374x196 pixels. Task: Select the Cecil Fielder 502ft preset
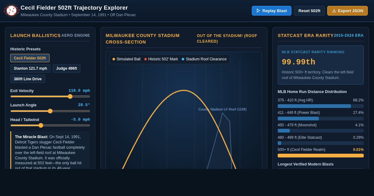point(30,58)
